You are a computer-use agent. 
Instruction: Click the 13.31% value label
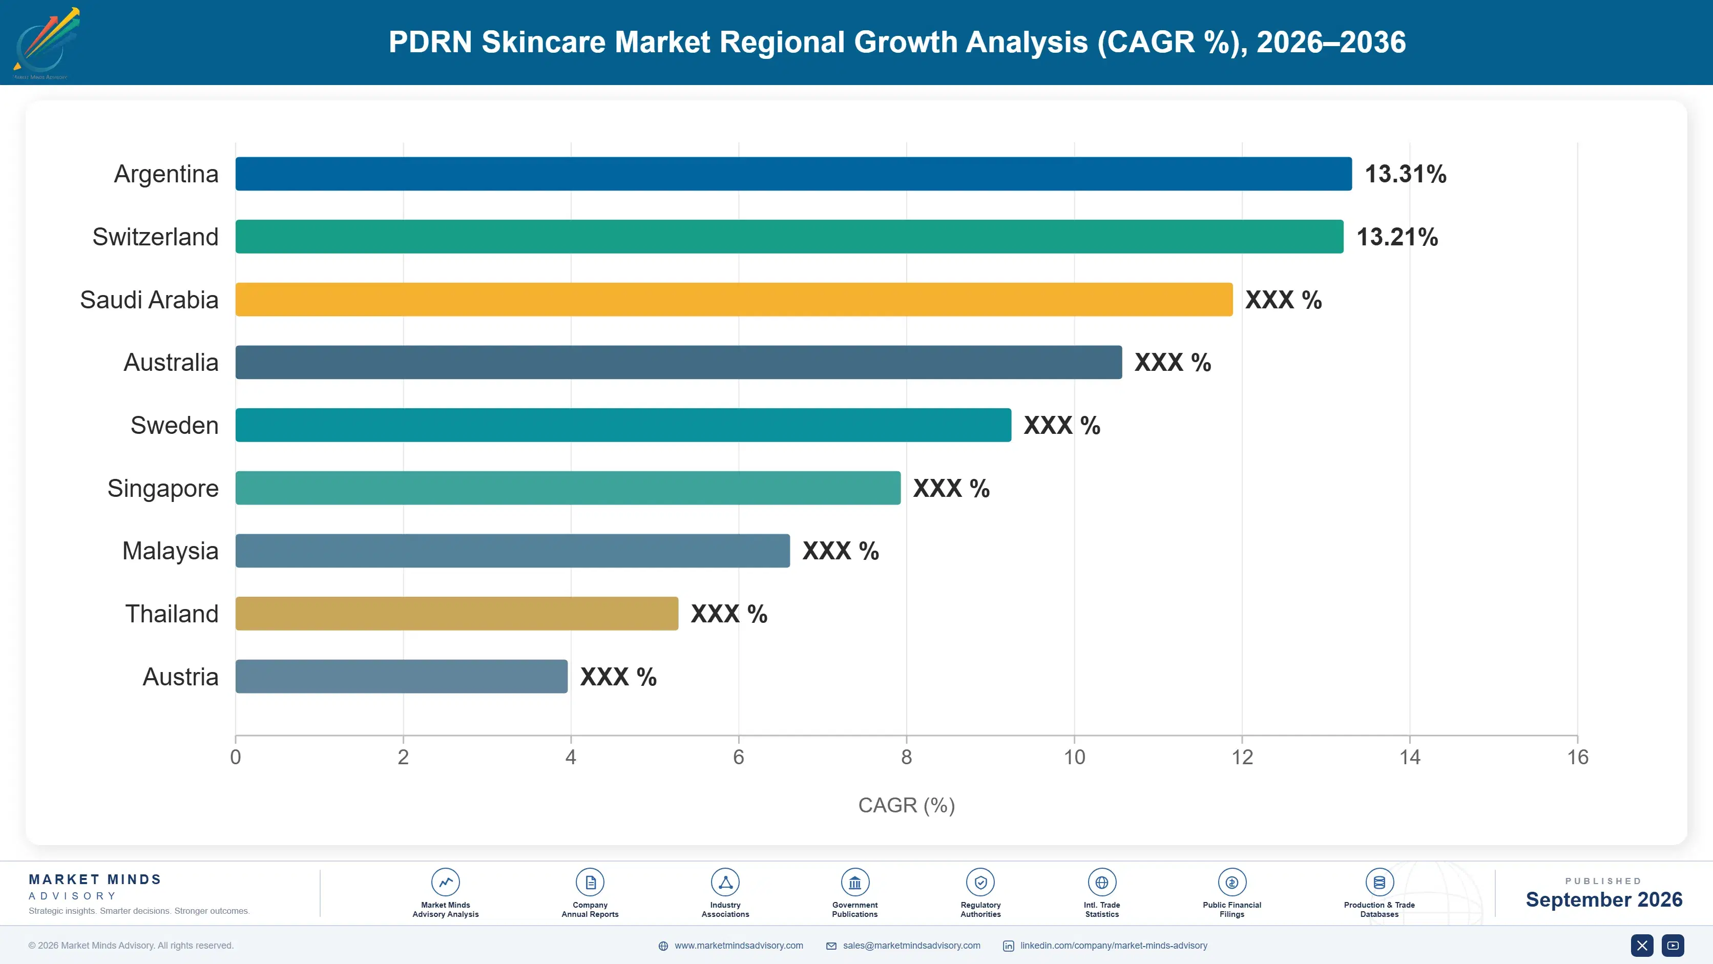coord(1405,174)
